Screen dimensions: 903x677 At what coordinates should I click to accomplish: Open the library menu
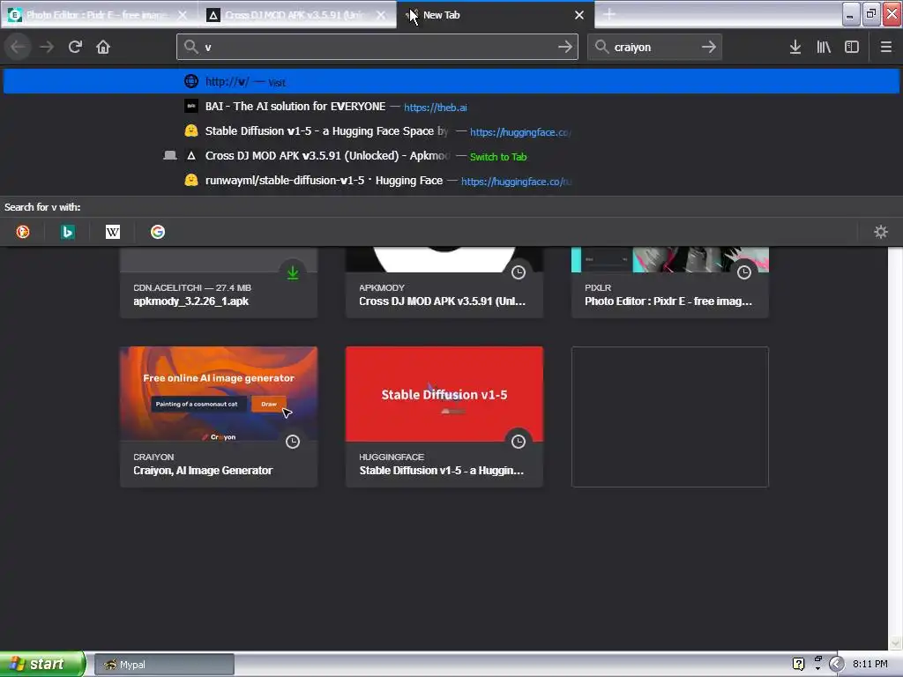824,47
